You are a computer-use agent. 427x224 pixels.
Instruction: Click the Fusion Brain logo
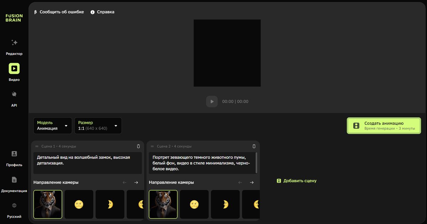coord(14,18)
